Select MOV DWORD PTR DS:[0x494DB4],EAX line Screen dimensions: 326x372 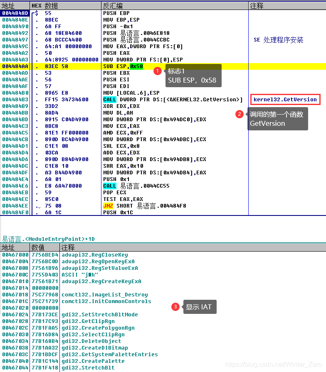(155, 173)
